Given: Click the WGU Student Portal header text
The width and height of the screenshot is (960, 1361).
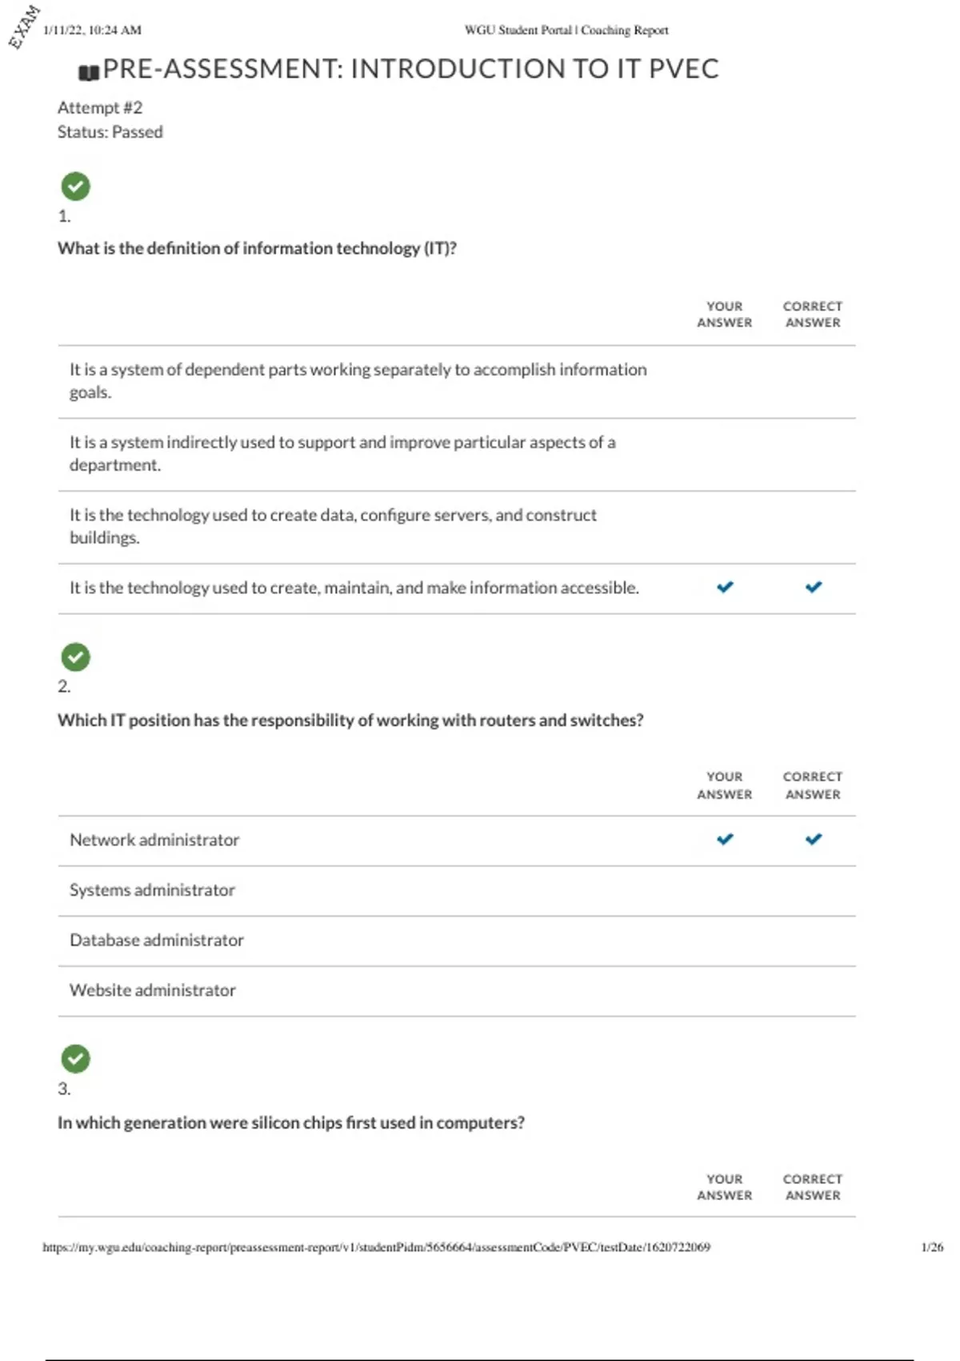Looking at the screenshot, I should (x=566, y=30).
